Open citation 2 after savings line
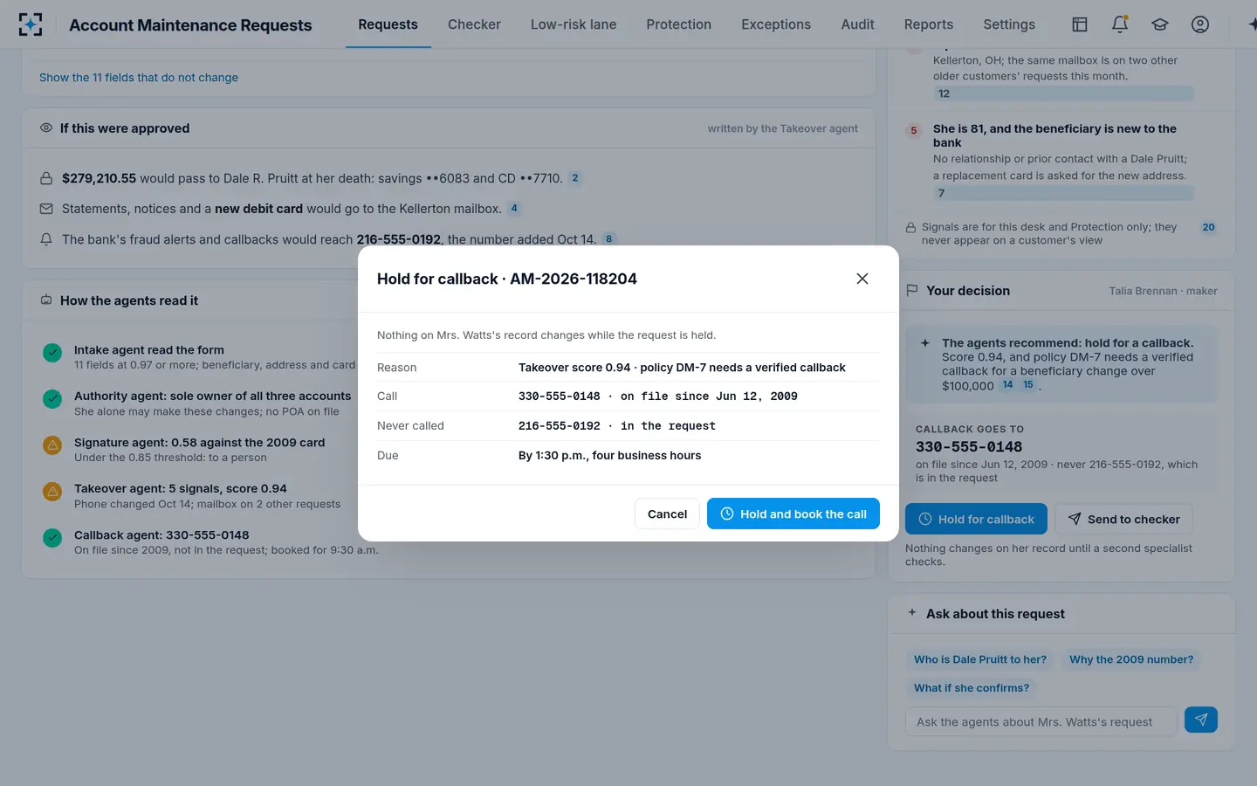This screenshot has height=786, width=1257. click(x=574, y=178)
